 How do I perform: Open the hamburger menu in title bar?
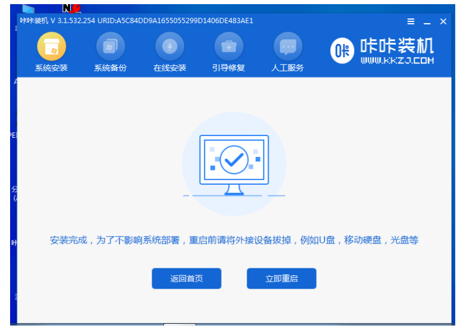(411, 21)
